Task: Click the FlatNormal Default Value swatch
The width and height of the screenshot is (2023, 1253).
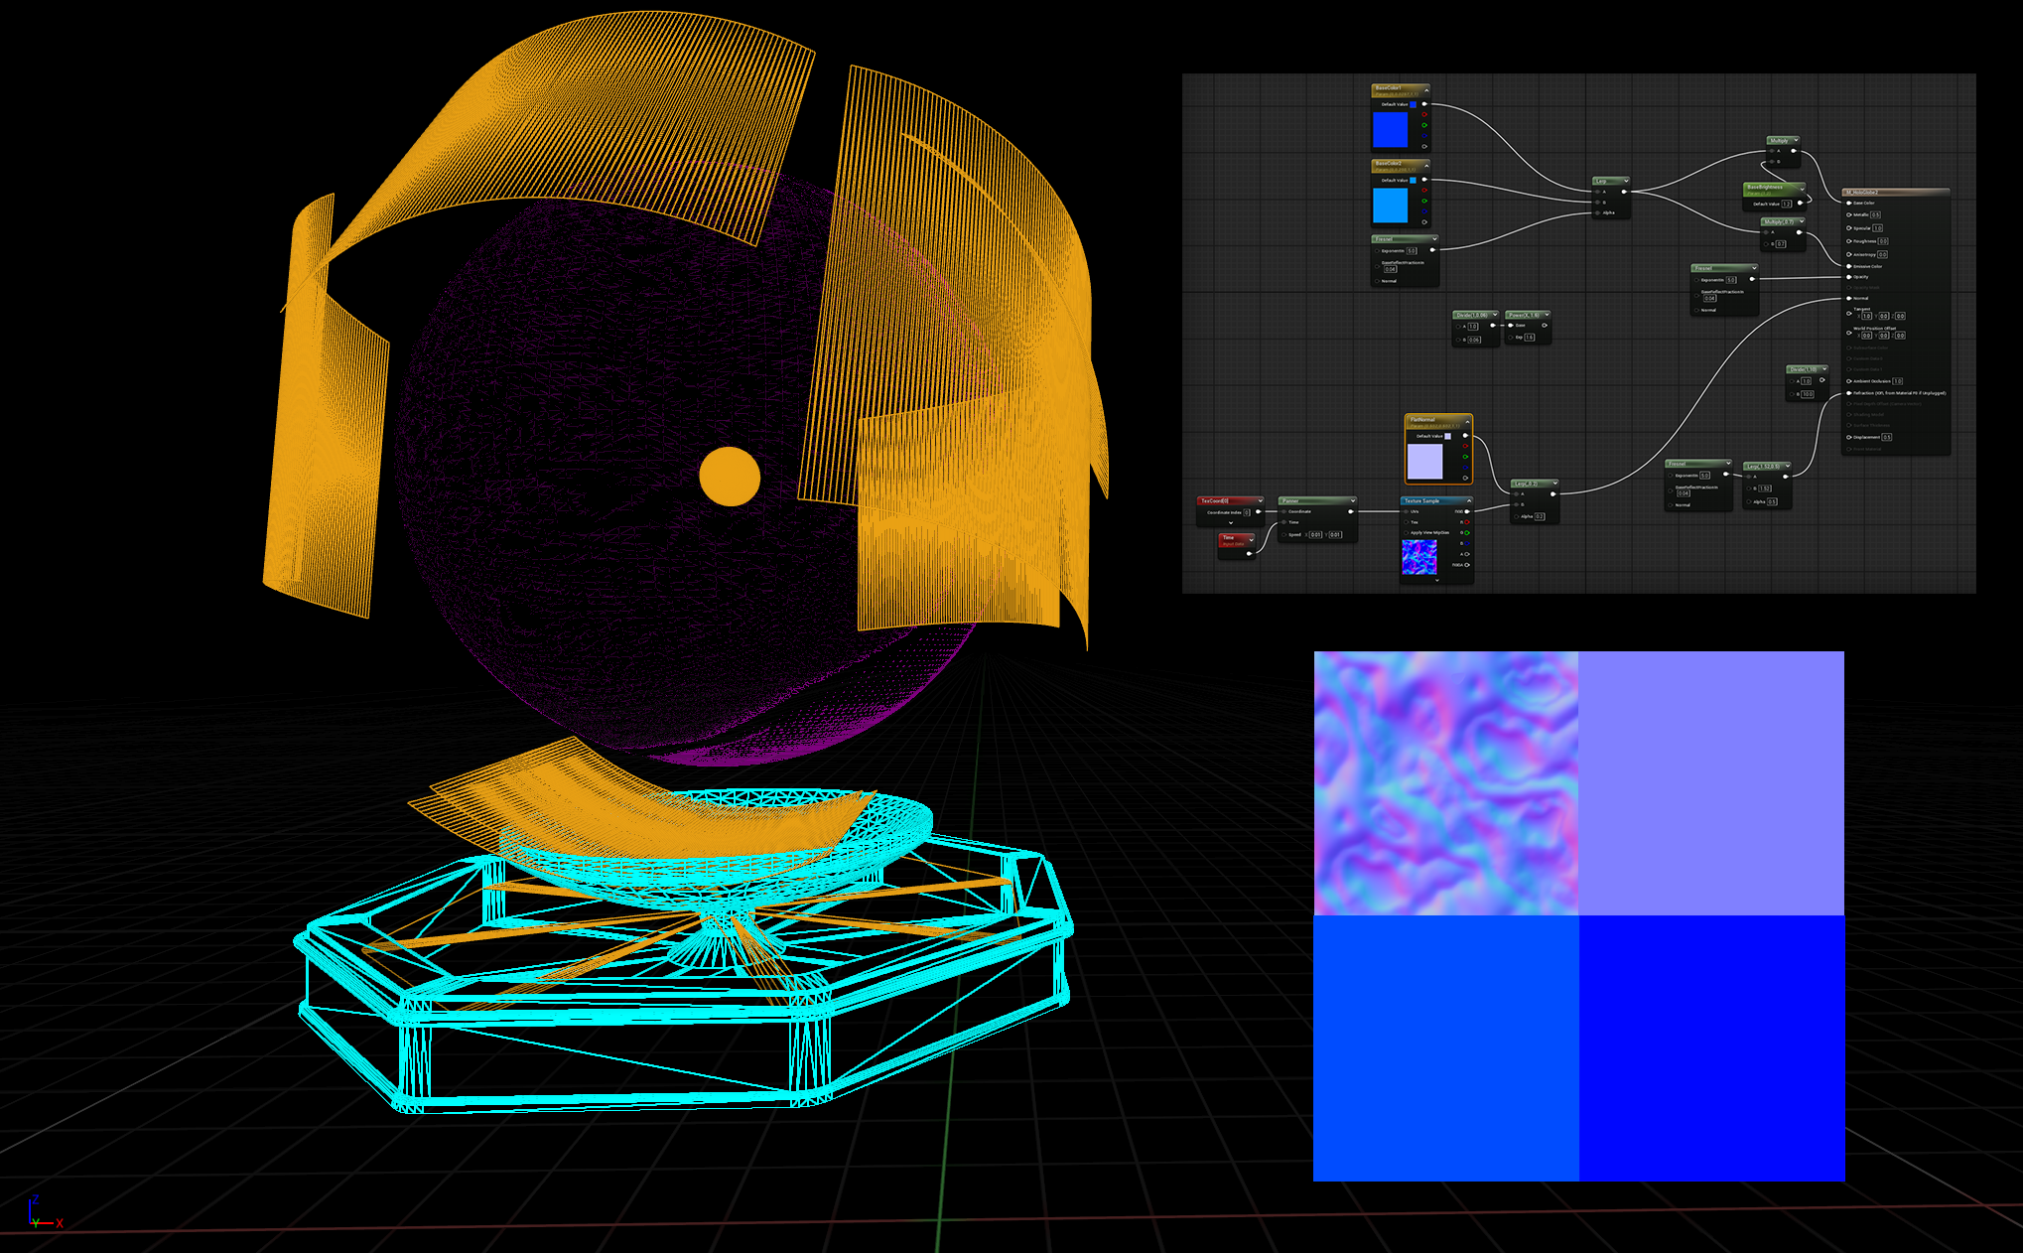Action: click(x=1447, y=436)
